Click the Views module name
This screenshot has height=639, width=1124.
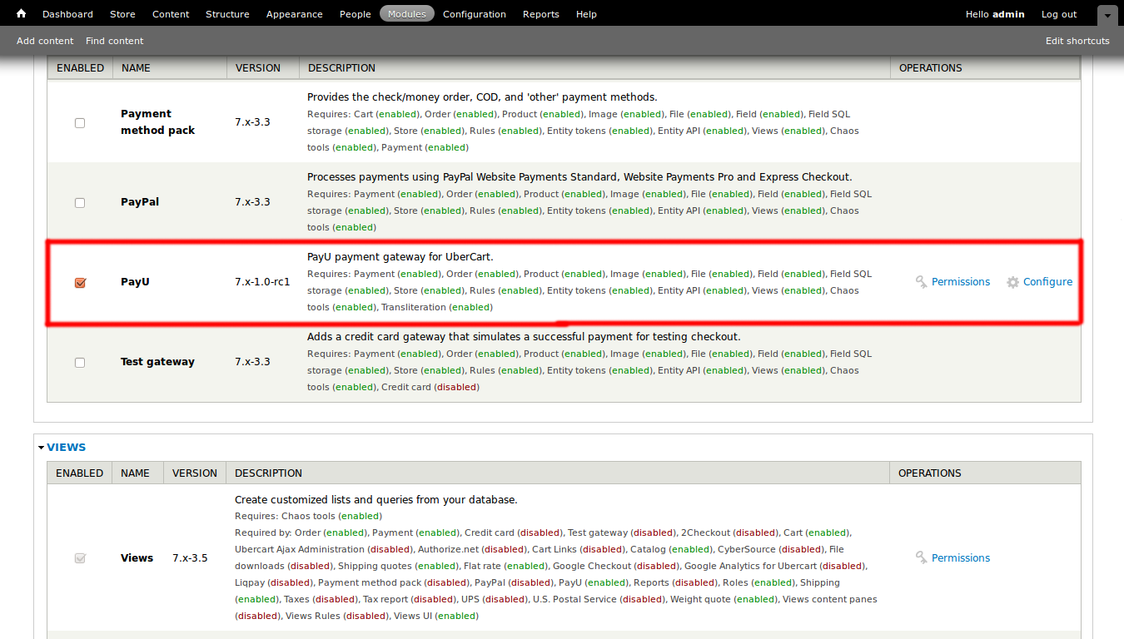pos(137,558)
